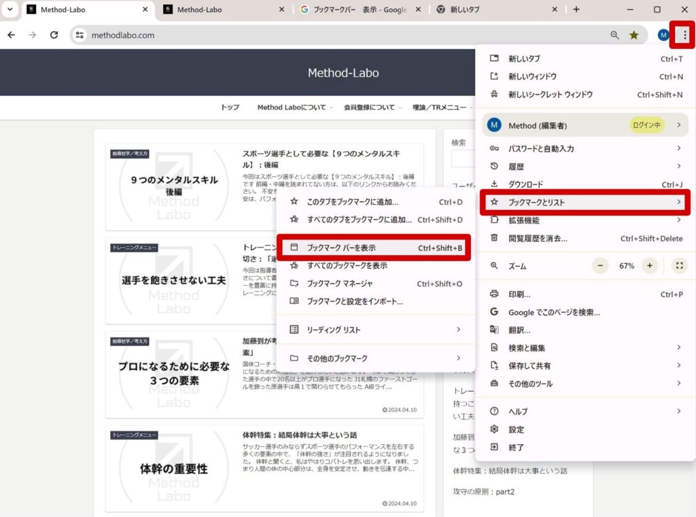The height and width of the screenshot is (517, 696).
Task: Click the トップ navigation link
Action: [230, 107]
